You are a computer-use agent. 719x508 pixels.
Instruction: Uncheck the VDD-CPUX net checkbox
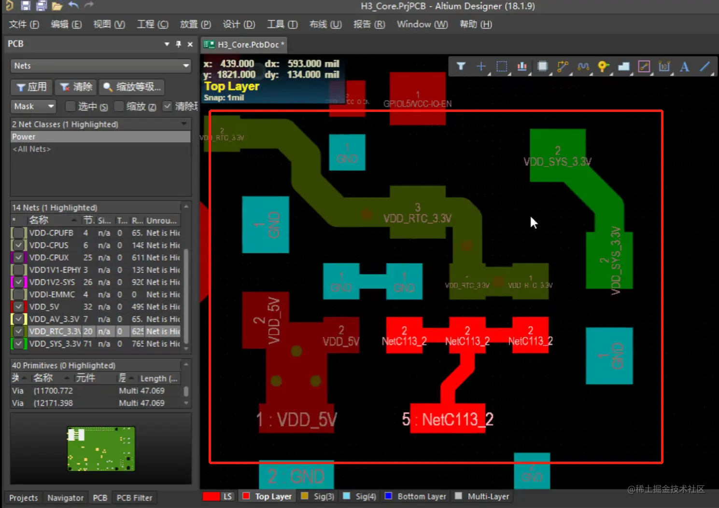tap(18, 258)
